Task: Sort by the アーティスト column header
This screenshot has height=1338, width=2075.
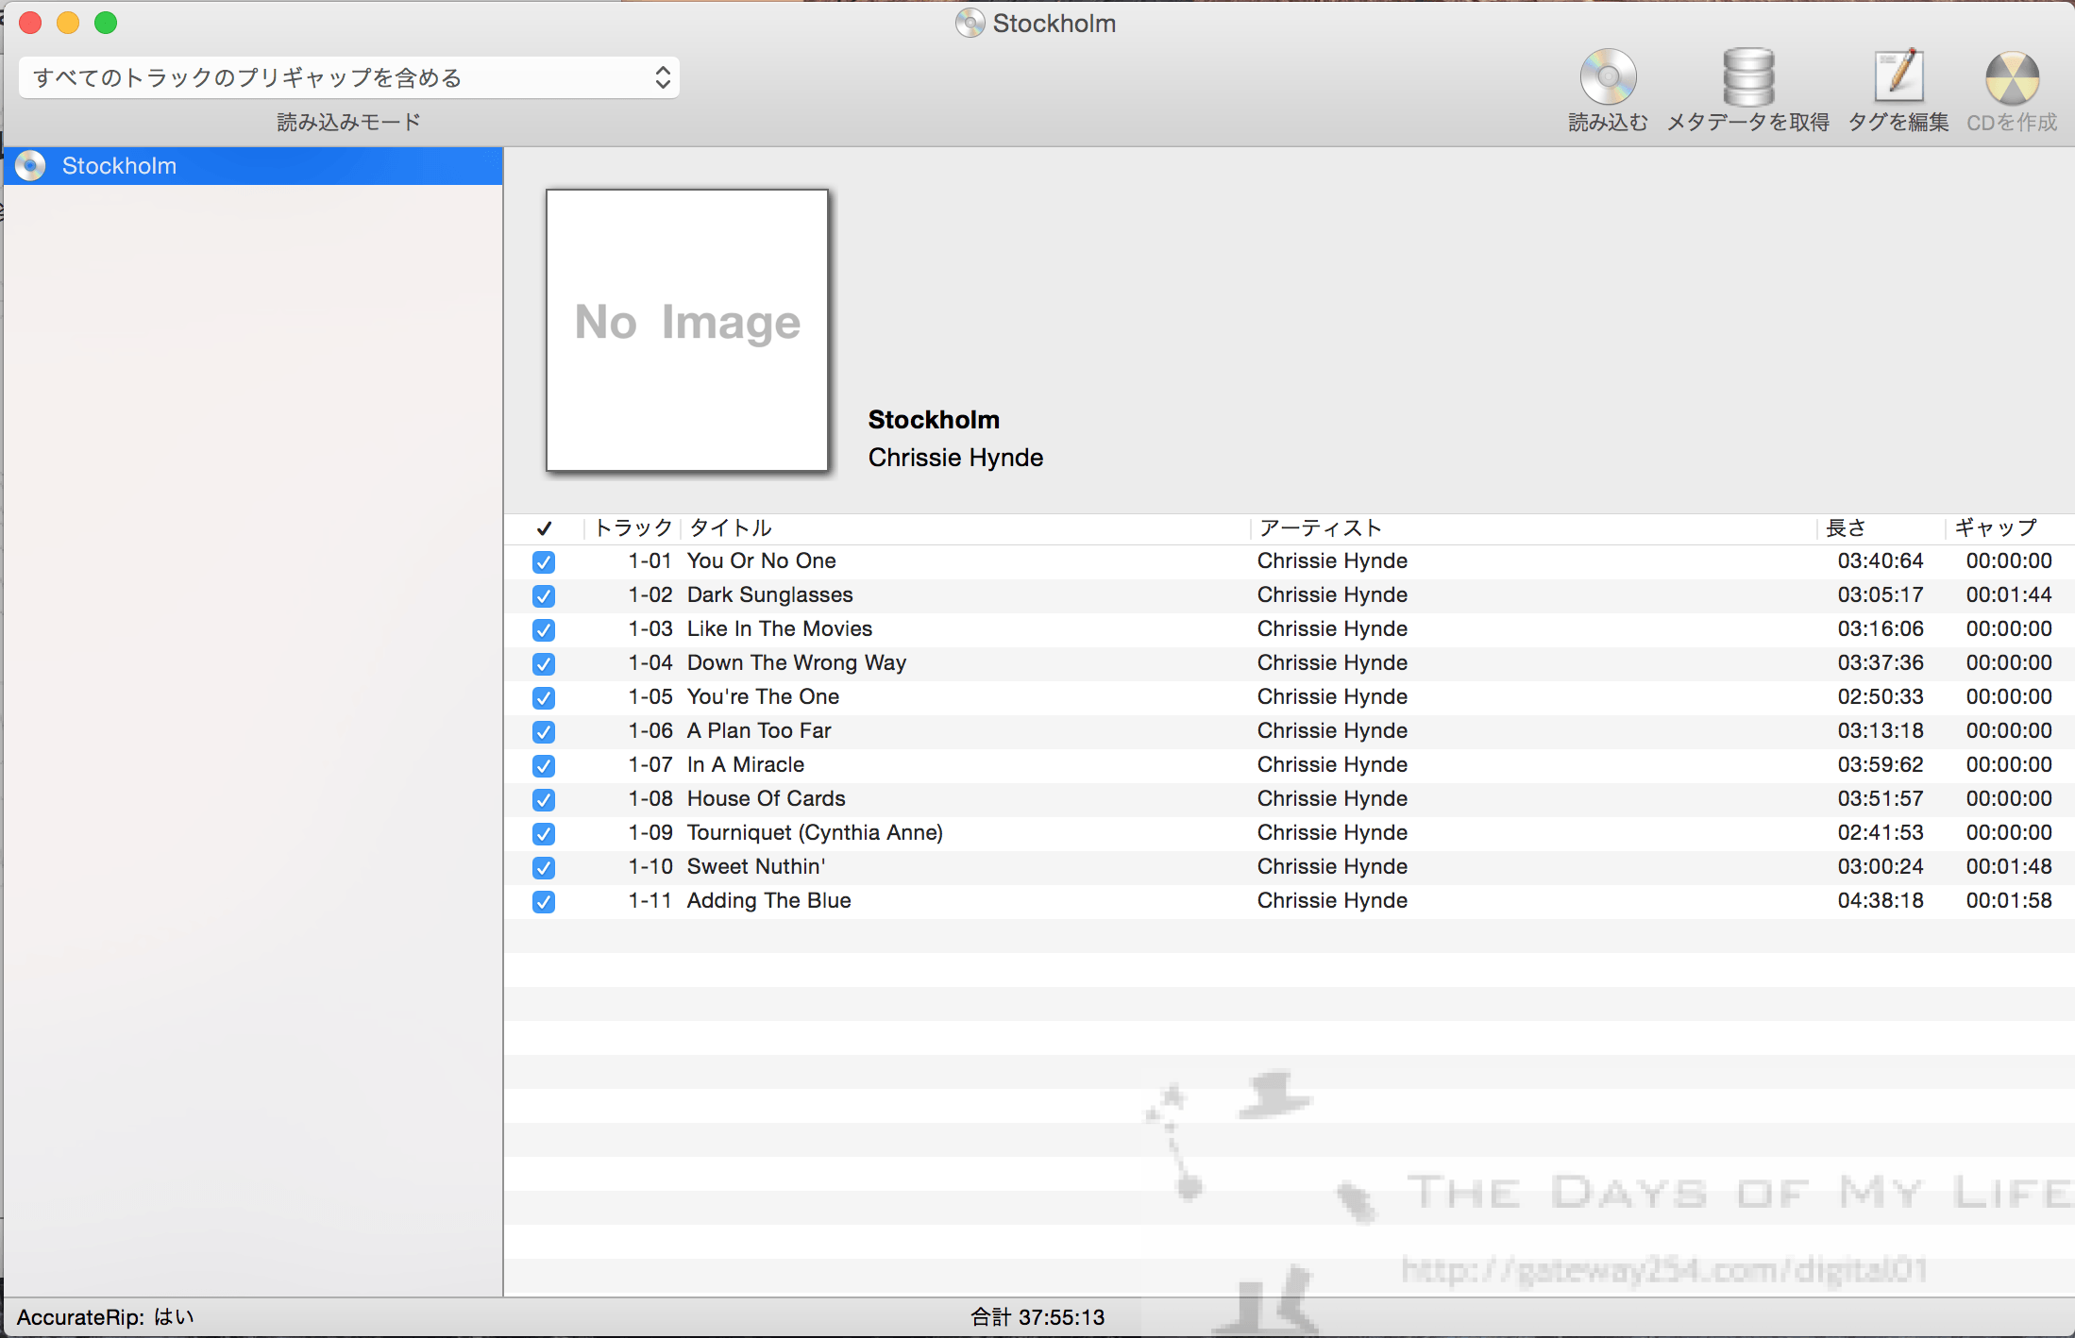Action: 1534,528
